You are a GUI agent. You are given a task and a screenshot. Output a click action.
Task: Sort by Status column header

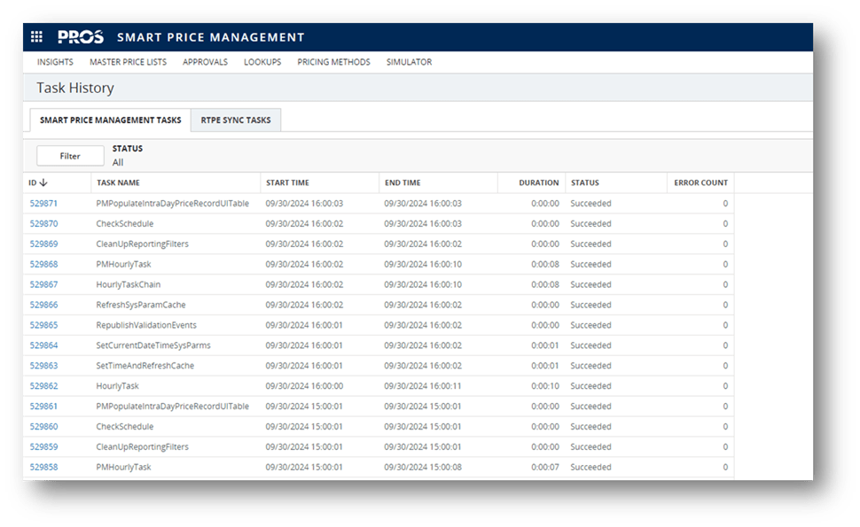584,182
